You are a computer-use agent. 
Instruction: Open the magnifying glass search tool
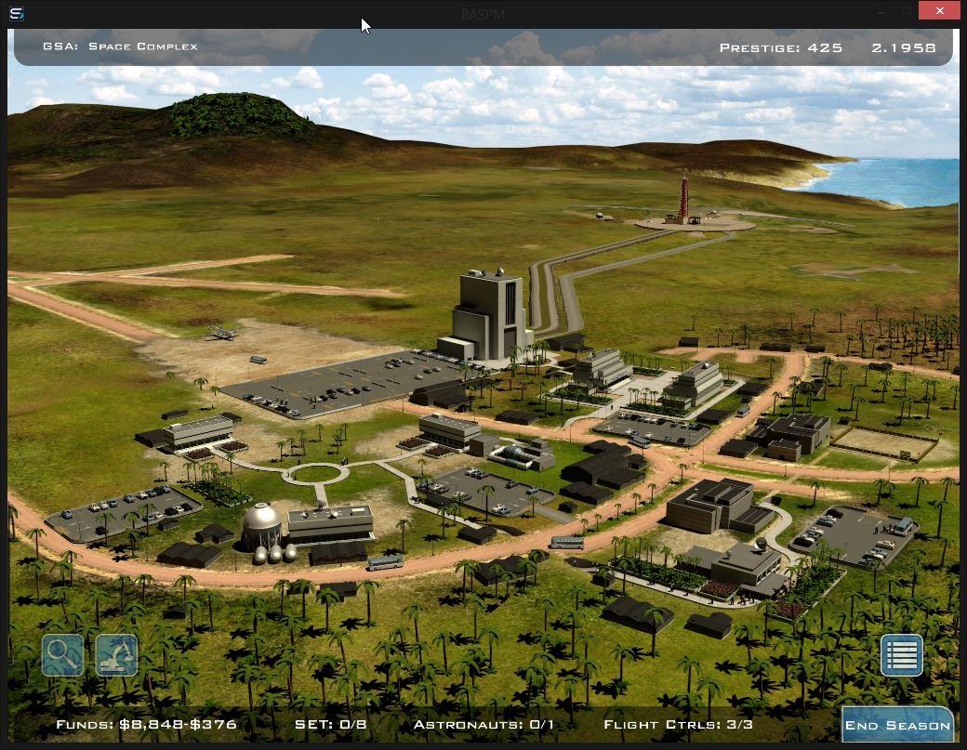[x=62, y=655]
